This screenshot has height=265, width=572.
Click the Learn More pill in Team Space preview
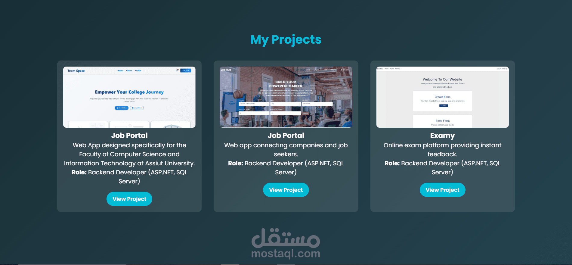pyautogui.click(x=137, y=108)
